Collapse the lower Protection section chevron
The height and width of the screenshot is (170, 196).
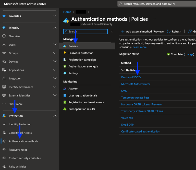pyautogui.click(x=55, y=116)
